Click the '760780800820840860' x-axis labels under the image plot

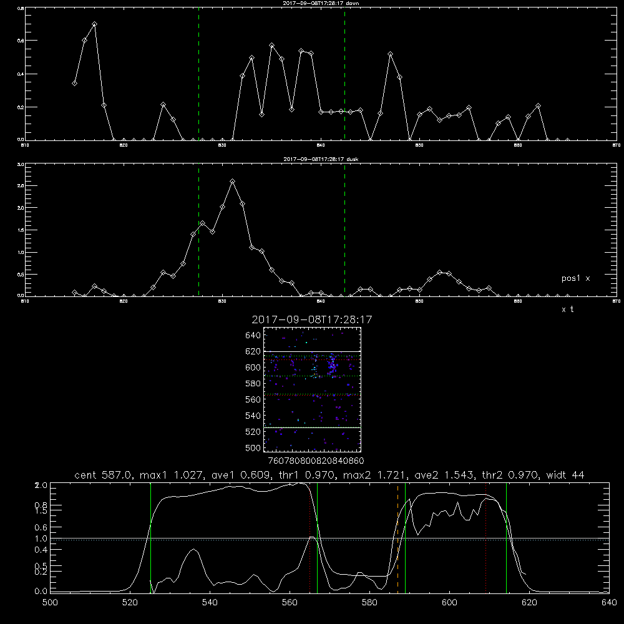(316, 461)
